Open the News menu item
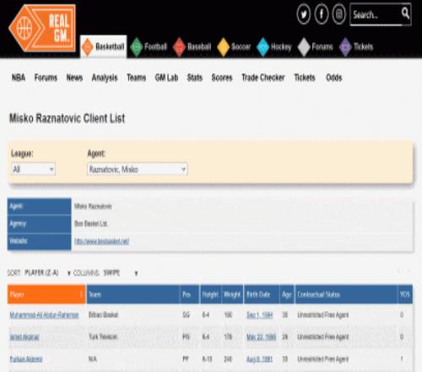This screenshot has height=372, width=422. point(74,78)
